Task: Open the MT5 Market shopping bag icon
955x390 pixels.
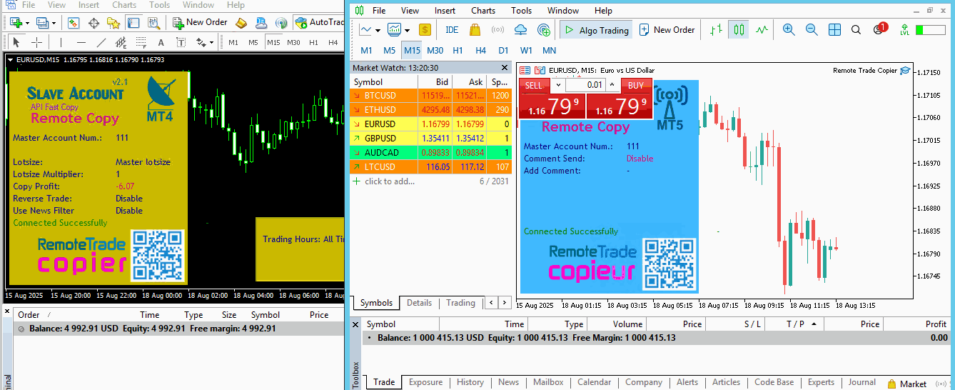Action: tap(475, 30)
